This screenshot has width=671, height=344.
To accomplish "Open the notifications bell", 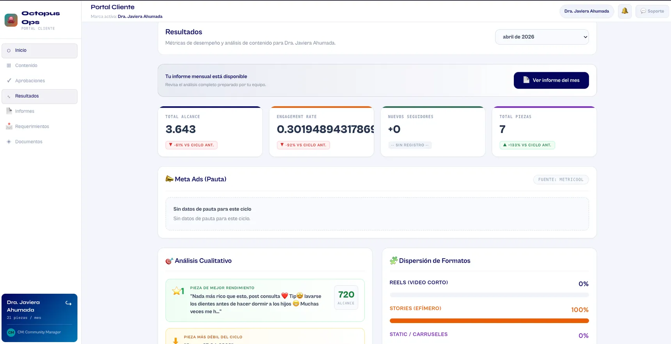I will 625,11.
